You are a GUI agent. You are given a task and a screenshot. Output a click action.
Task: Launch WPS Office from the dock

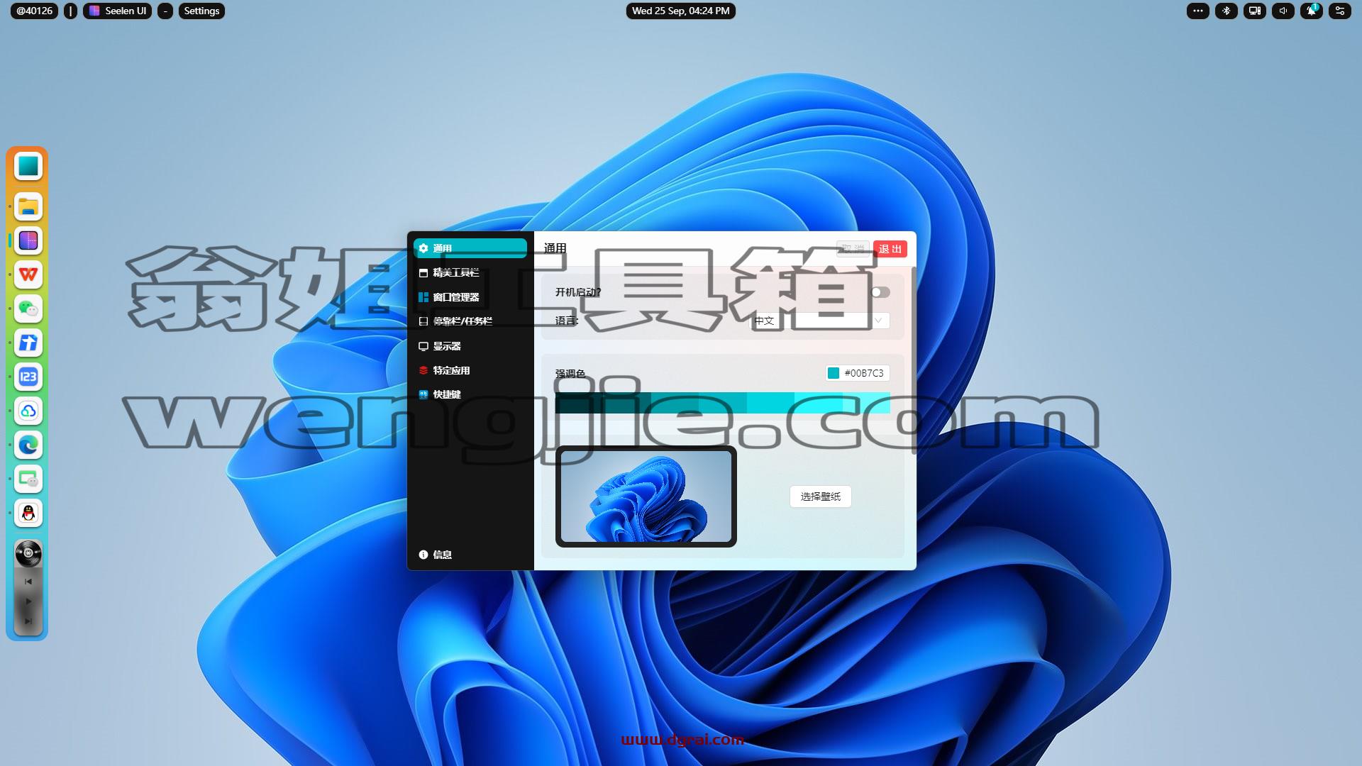coord(28,274)
